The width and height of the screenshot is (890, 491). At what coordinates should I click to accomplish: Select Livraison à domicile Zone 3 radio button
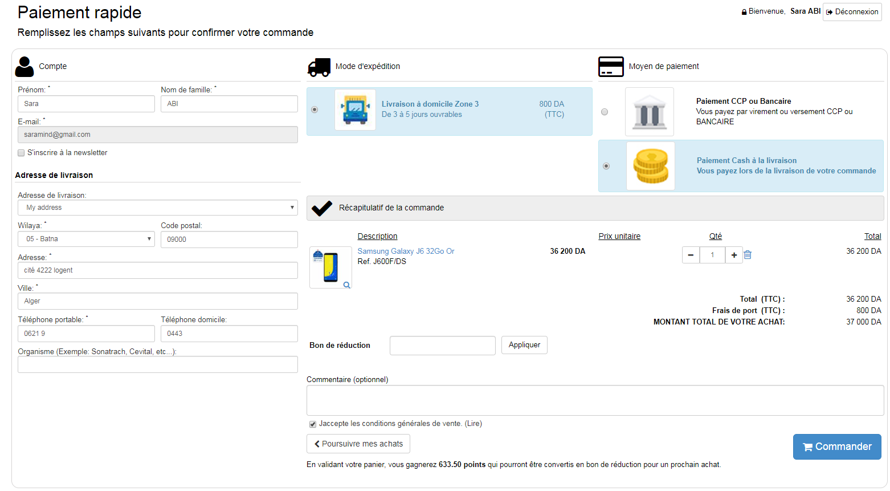pos(315,109)
